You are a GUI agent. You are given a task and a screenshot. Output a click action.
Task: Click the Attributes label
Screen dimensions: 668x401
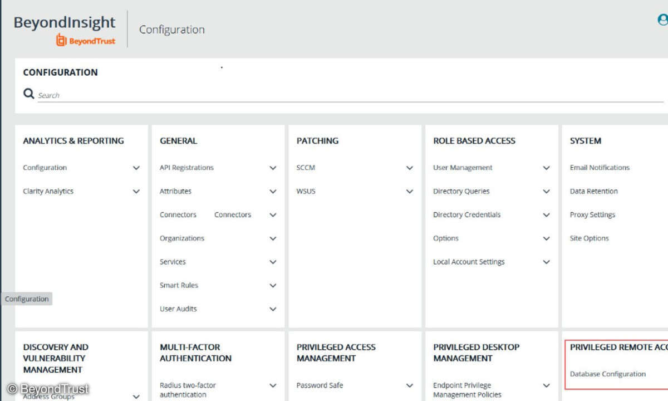click(x=175, y=191)
